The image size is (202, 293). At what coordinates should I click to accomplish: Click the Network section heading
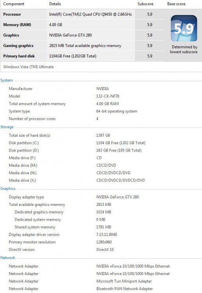point(8,258)
